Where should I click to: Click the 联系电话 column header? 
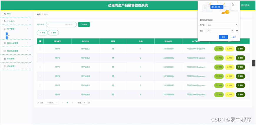(x=168, y=41)
